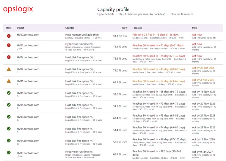Click 'Reaches 80 % used in ~11 days' forecast

click(158, 45)
